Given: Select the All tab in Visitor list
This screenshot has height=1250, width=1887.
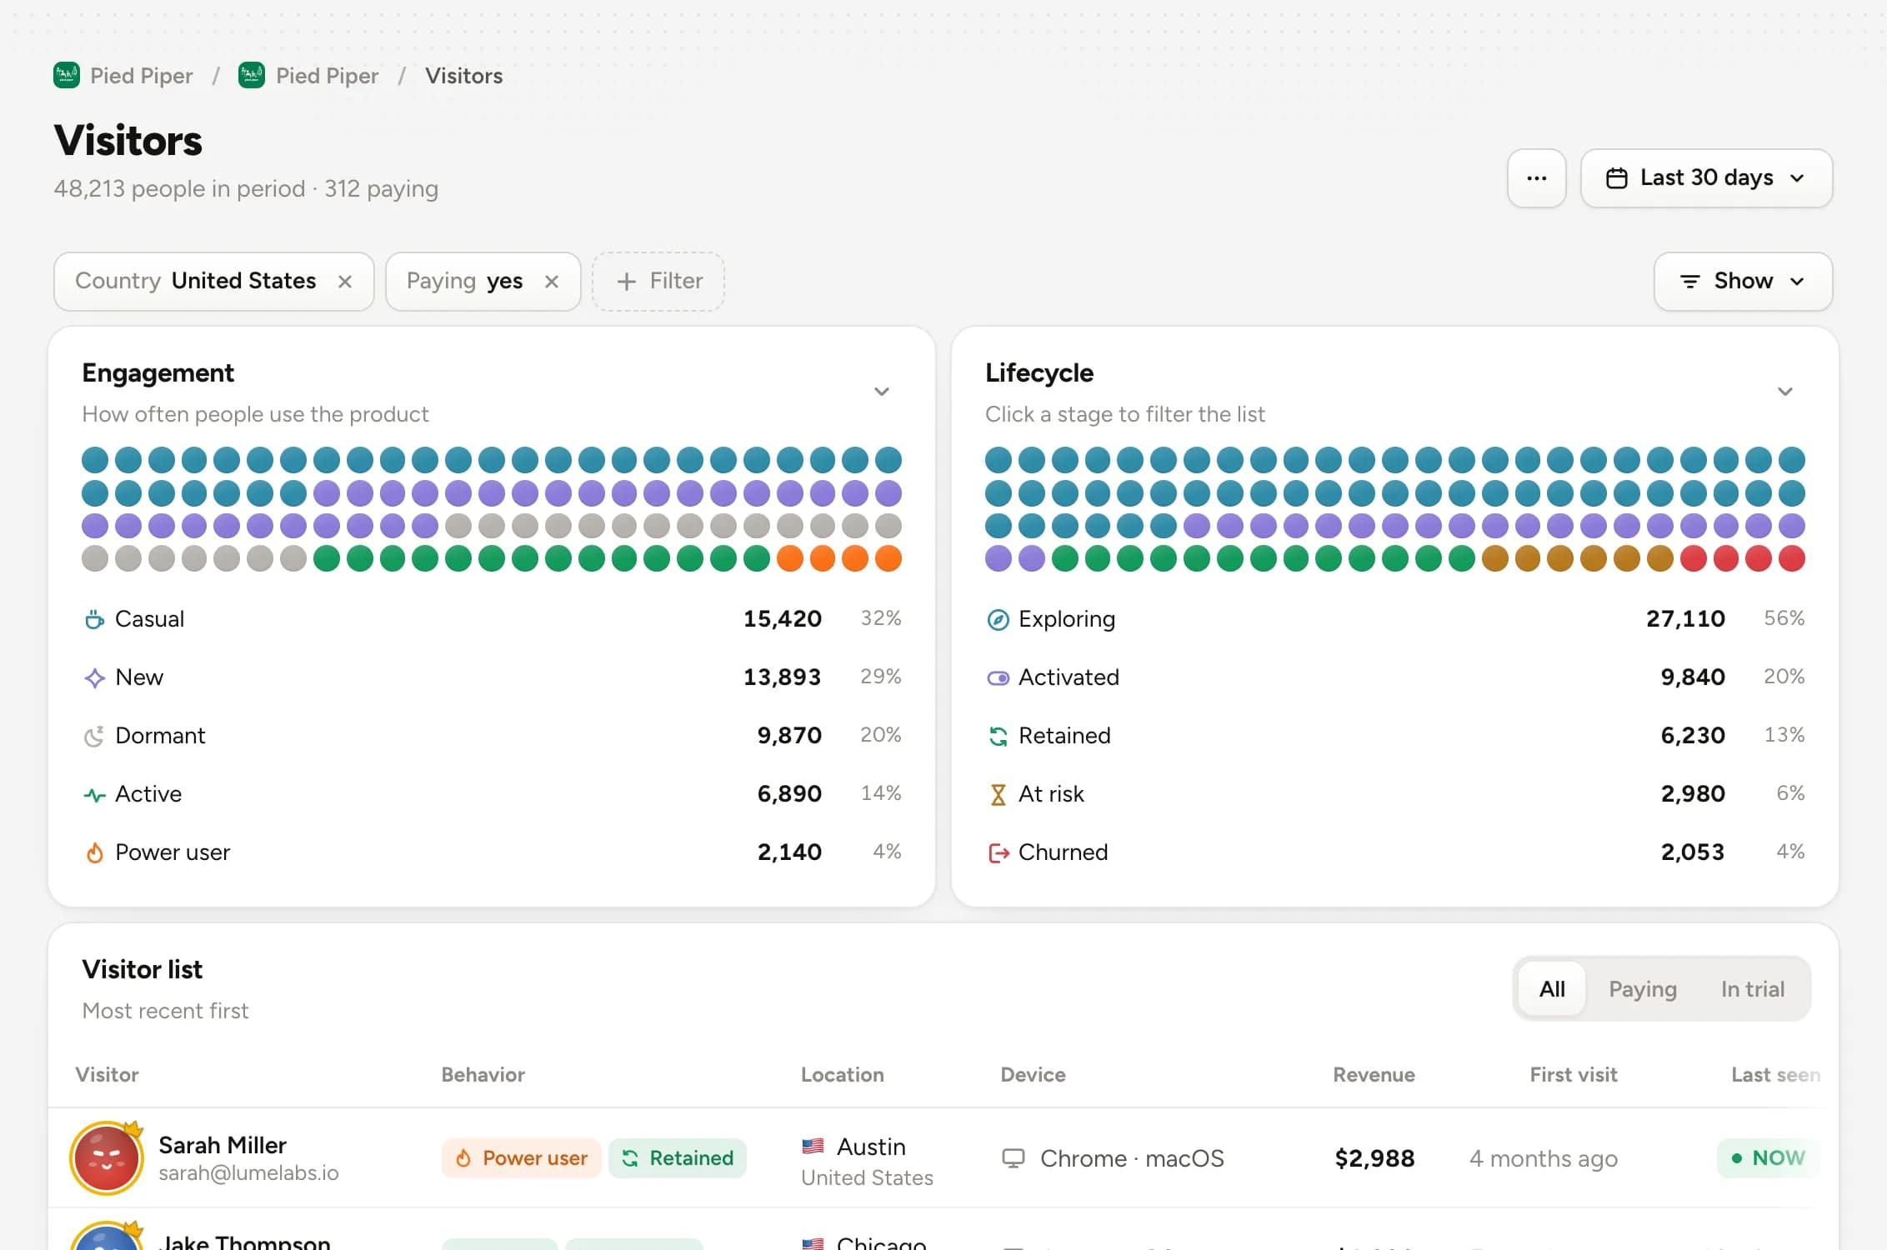Looking at the screenshot, I should point(1552,989).
